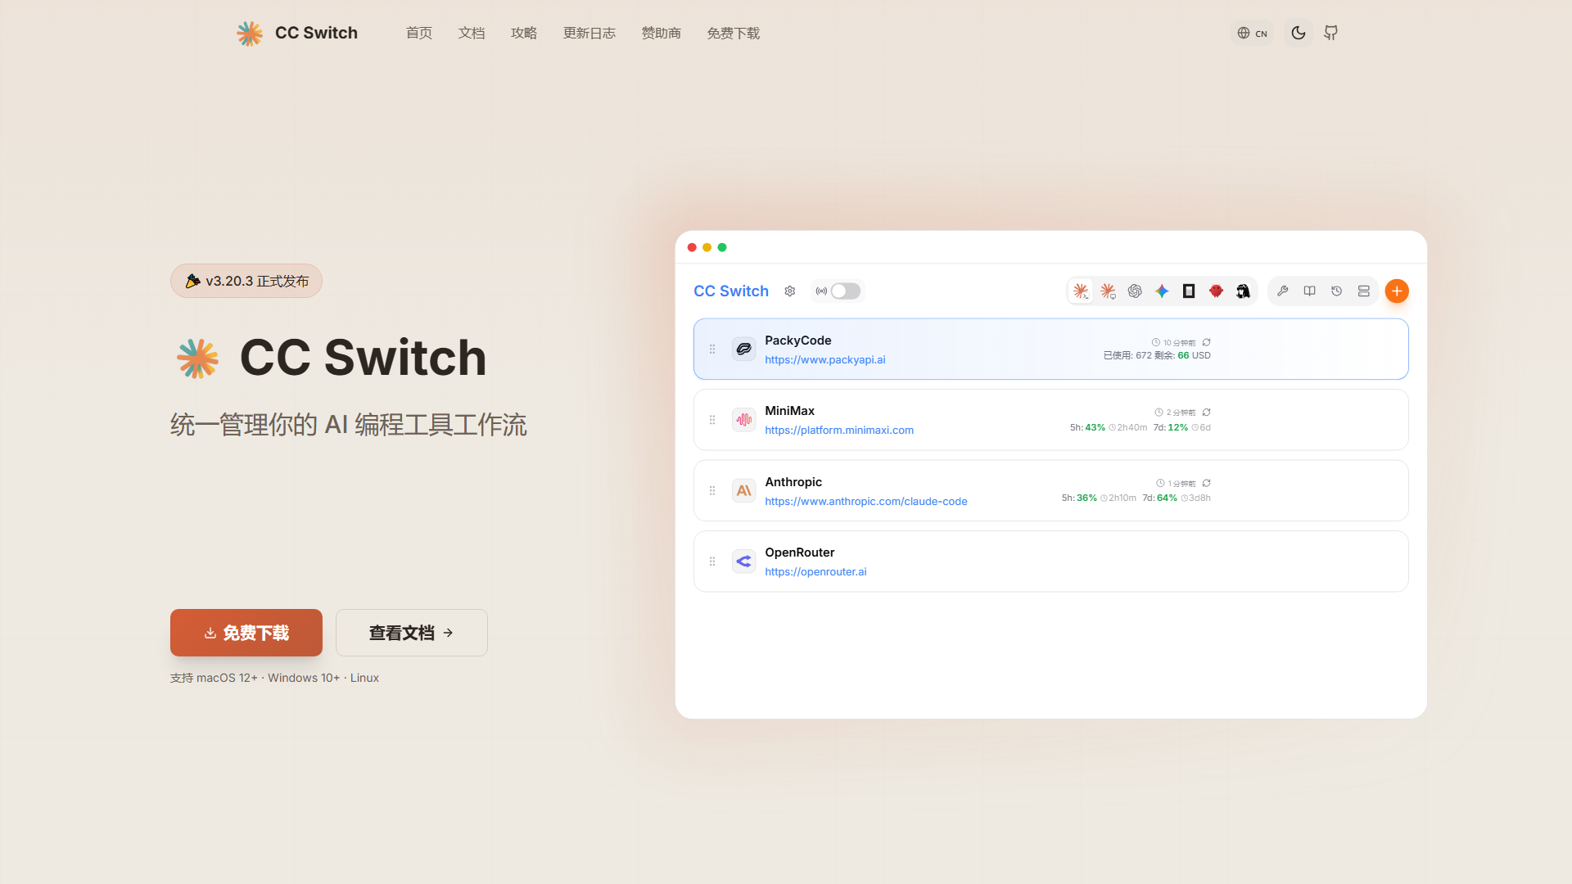Click the orange 免费下载 button
This screenshot has height=884, width=1572.
point(246,633)
